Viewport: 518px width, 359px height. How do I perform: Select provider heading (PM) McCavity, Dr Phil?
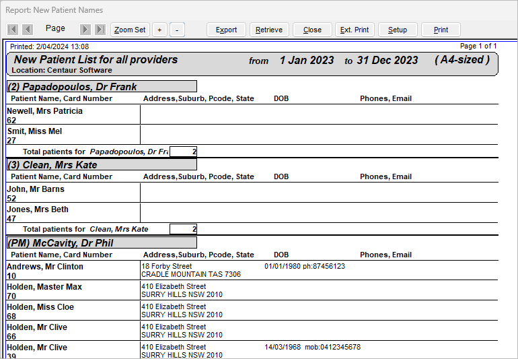[x=102, y=242]
